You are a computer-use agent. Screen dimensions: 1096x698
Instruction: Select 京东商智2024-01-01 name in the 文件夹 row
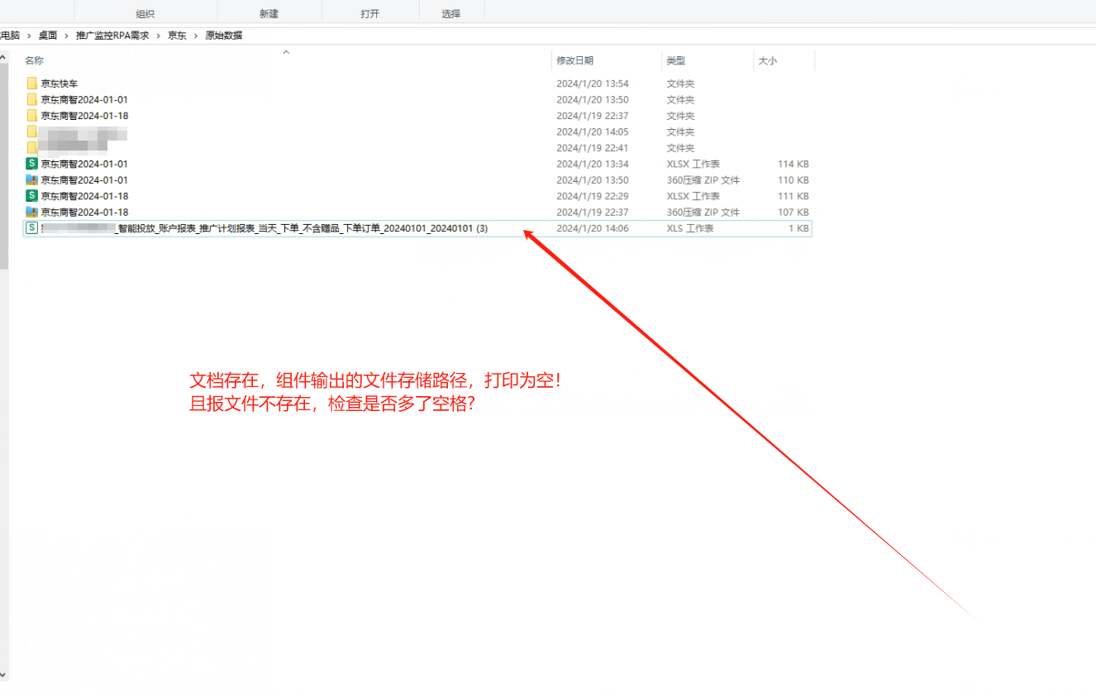[x=84, y=99]
